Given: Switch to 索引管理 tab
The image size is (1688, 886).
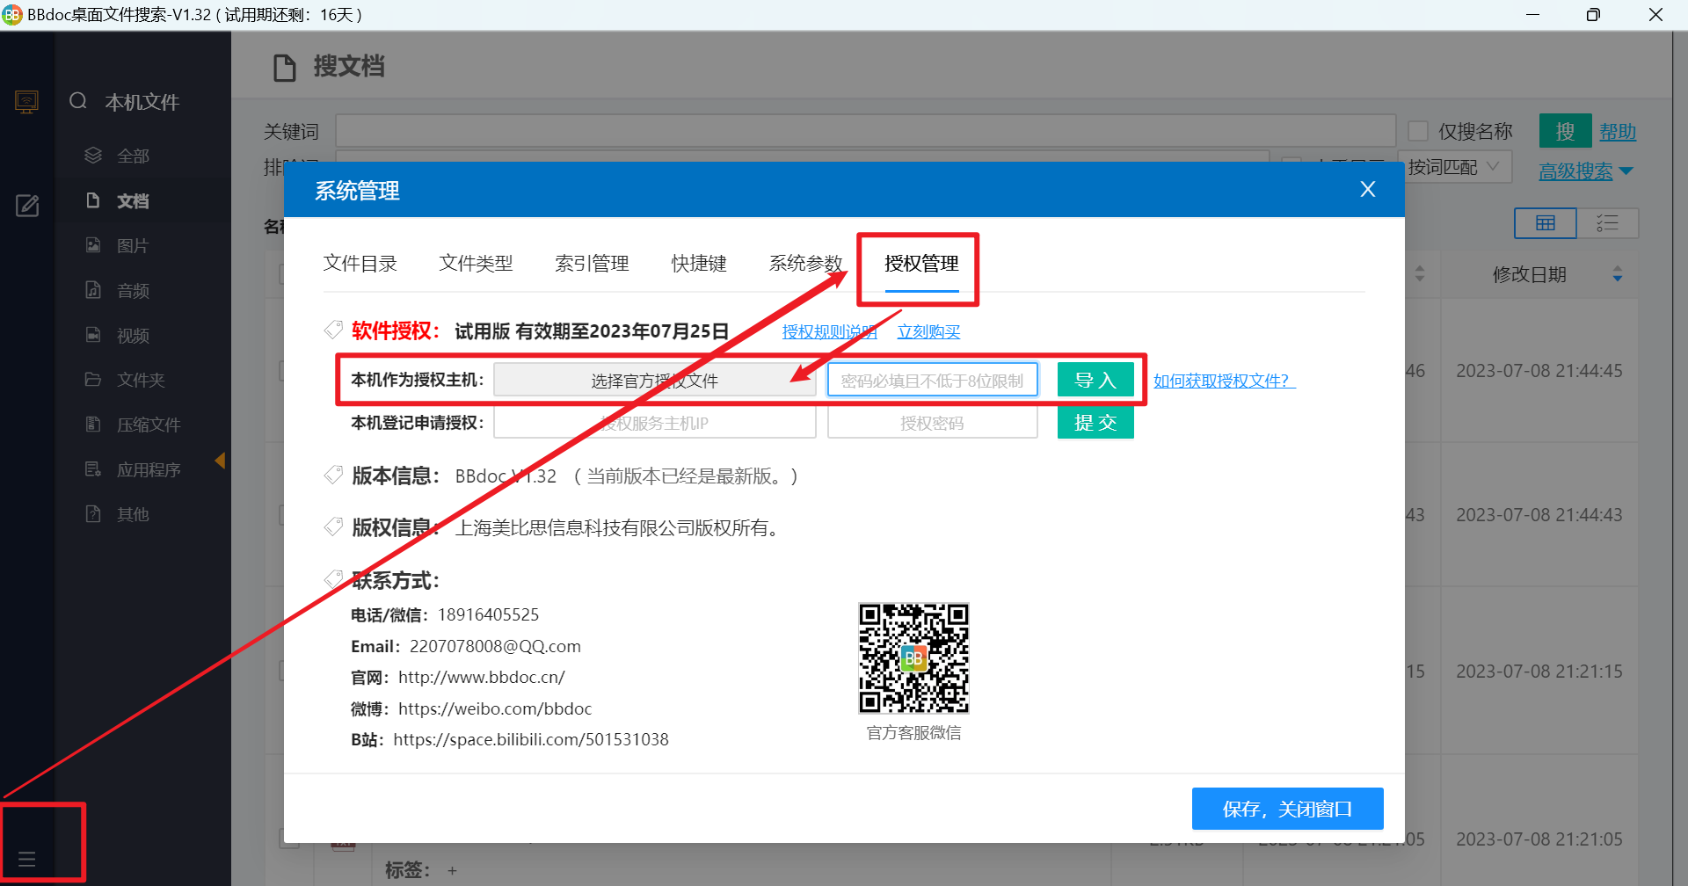Looking at the screenshot, I should click(593, 263).
